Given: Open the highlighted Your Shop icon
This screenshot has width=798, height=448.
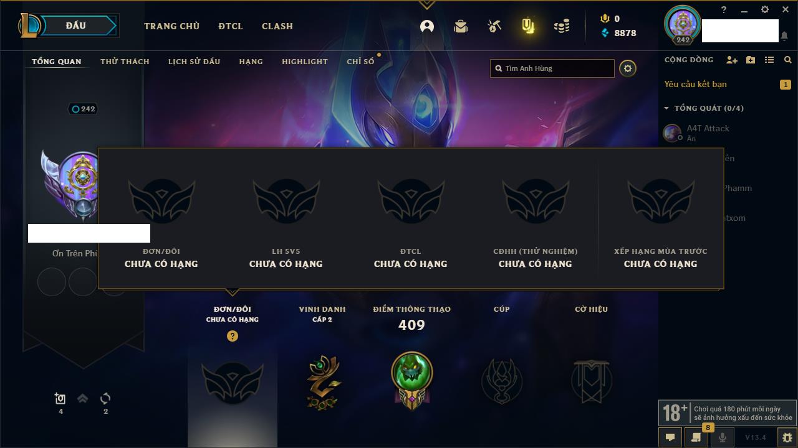Looking at the screenshot, I should (x=528, y=26).
